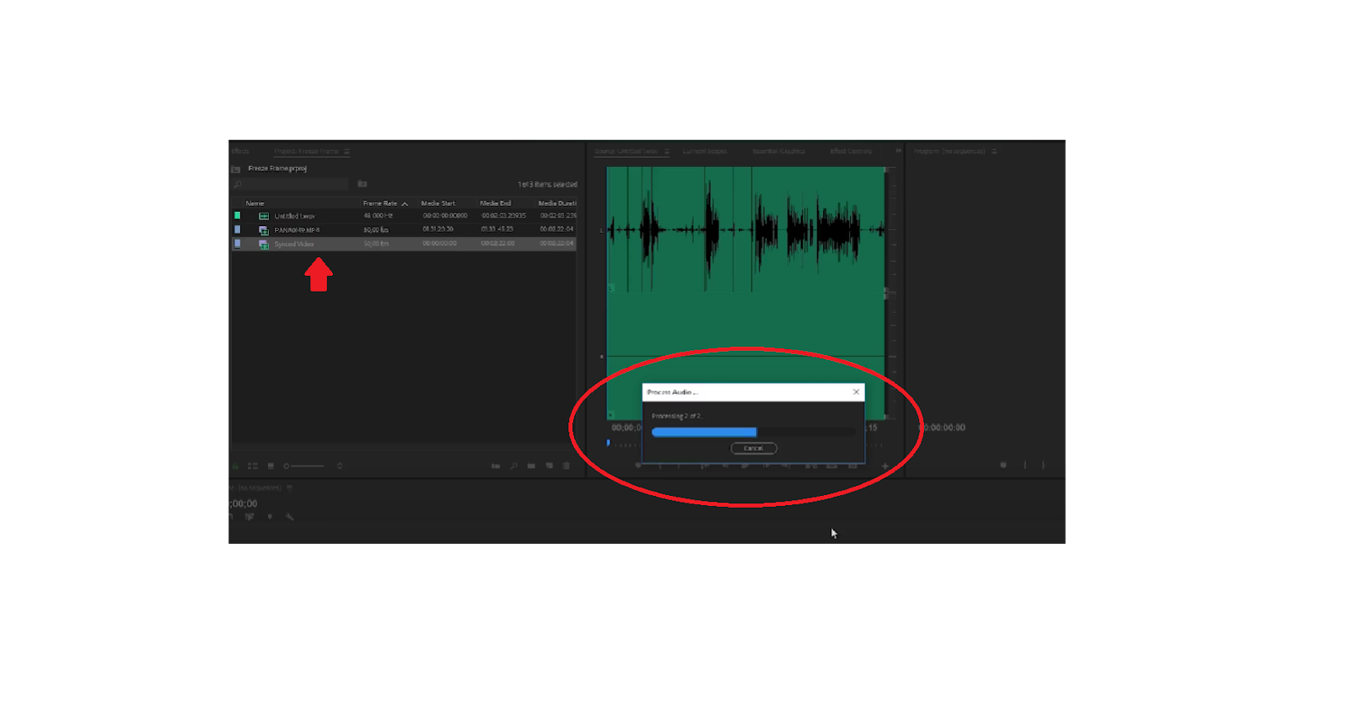This screenshot has width=1349, height=716.
Task: Switch to the Lumetri Scopes tab
Action: click(705, 152)
